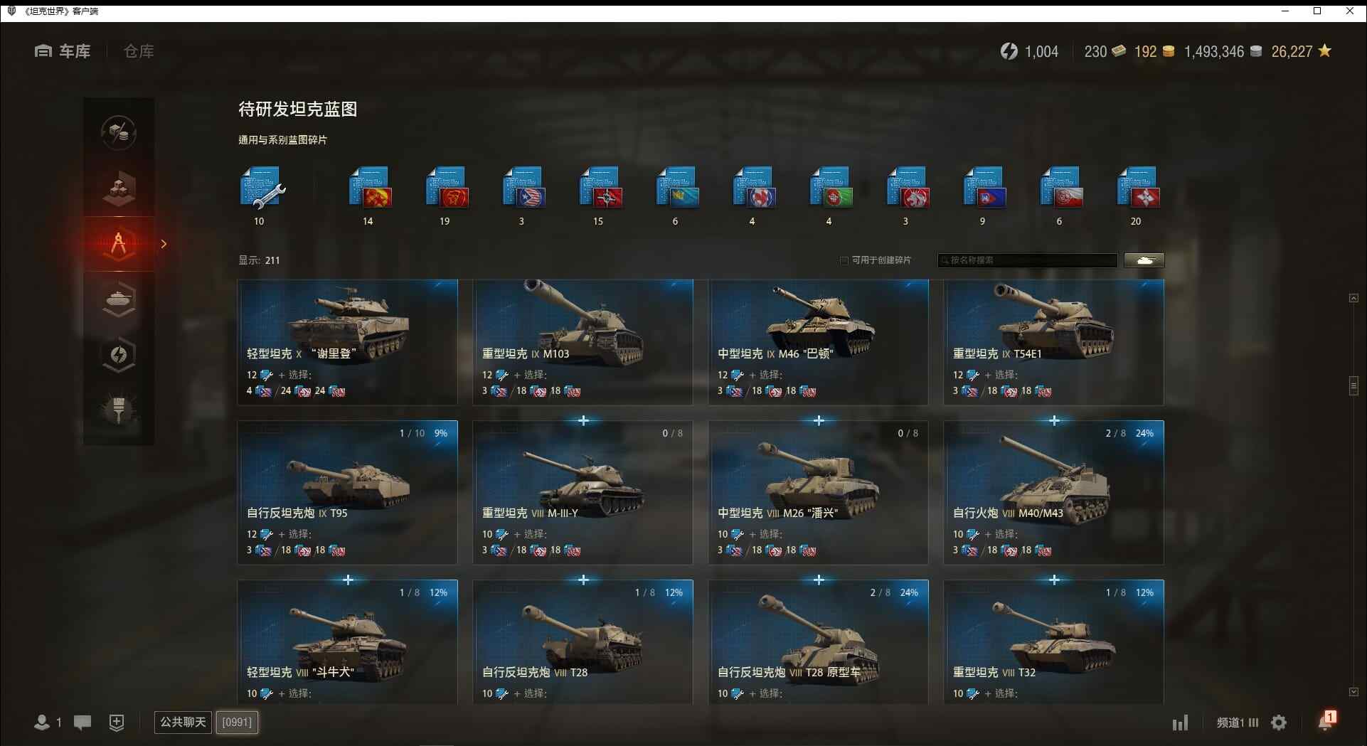Screen dimensions: 1367x746
Task: Enable the 可用于创建碎片 checkbox
Action: (844, 260)
